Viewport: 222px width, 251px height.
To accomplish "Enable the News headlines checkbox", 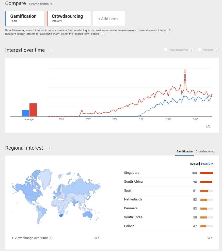I will point(165,50).
